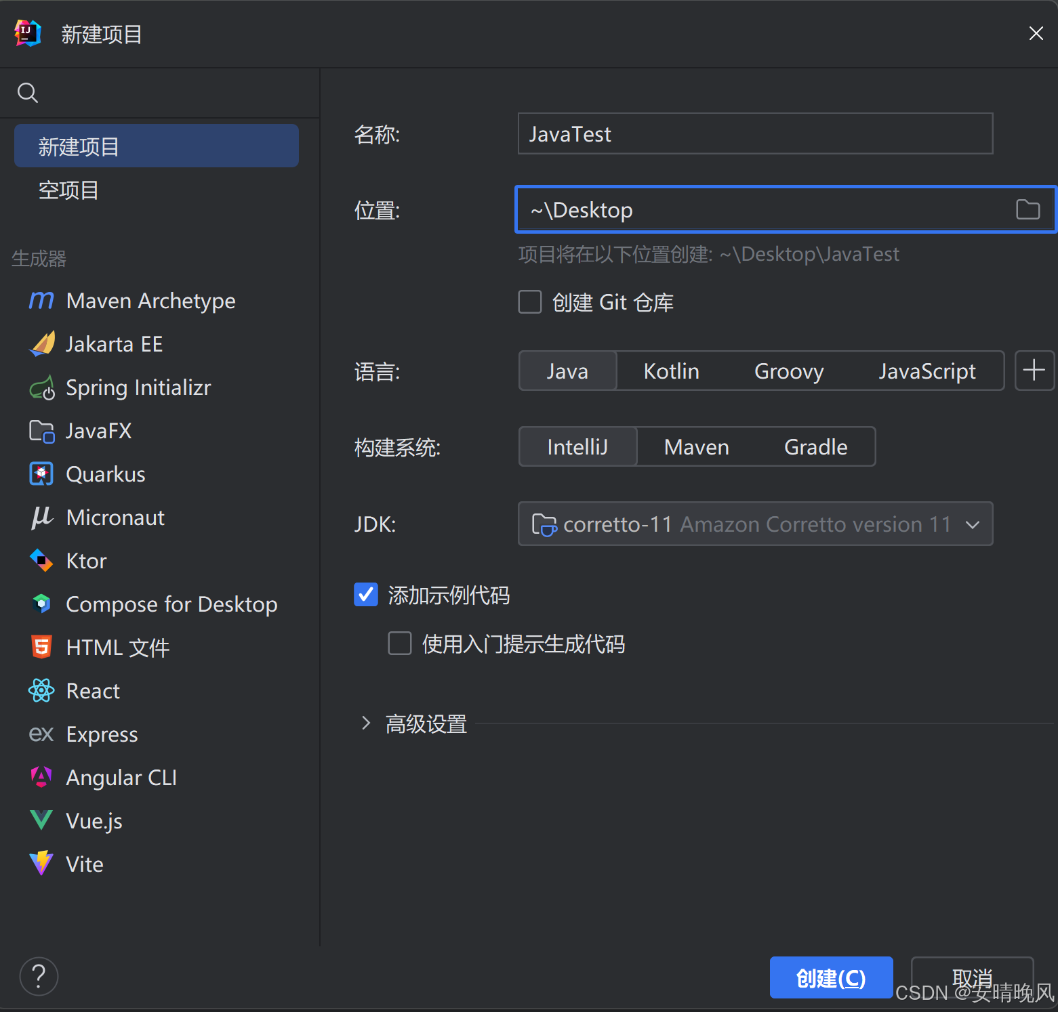The image size is (1058, 1012).
Task: Select the Kotlin language option
Action: tap(671, 371)
